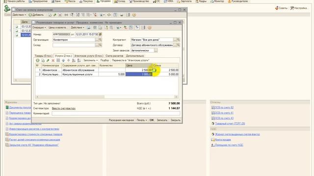314x176 pixels.
Task: Click the services table horizontal scrollbar
Action: (x=106, y=97)
